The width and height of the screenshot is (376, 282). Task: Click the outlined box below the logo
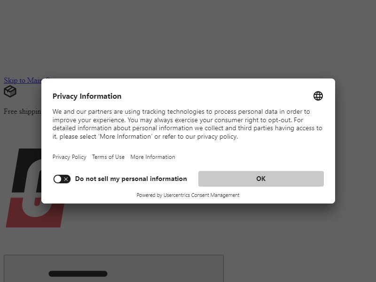[x=114, y=268]
